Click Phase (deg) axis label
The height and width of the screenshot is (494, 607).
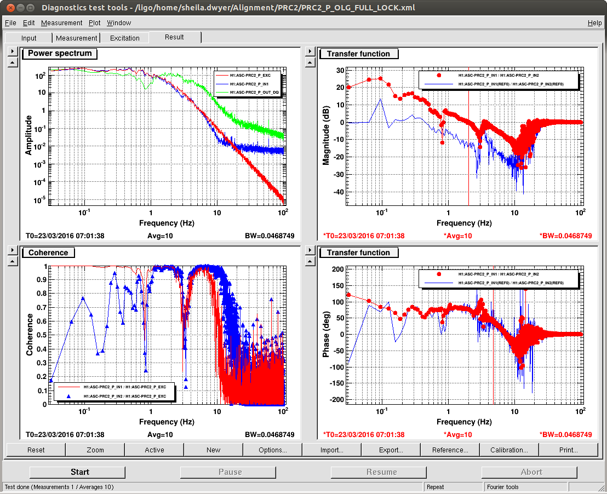click(x=326, y=334)
